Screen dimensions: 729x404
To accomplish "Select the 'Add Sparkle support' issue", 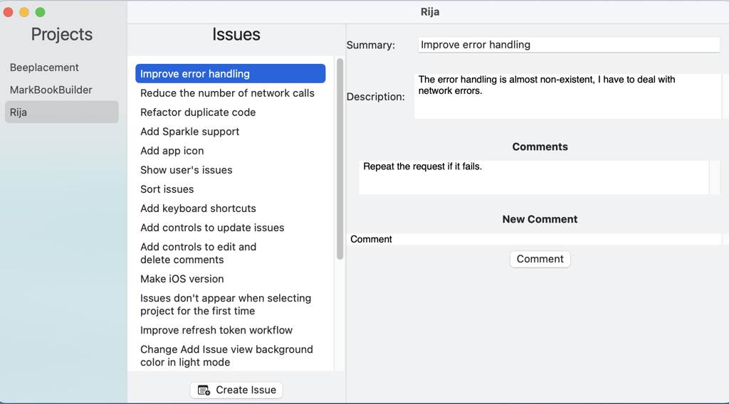I will pos(189,132).
